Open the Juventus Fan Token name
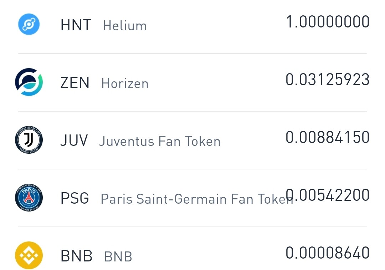 tap(160, 141)
